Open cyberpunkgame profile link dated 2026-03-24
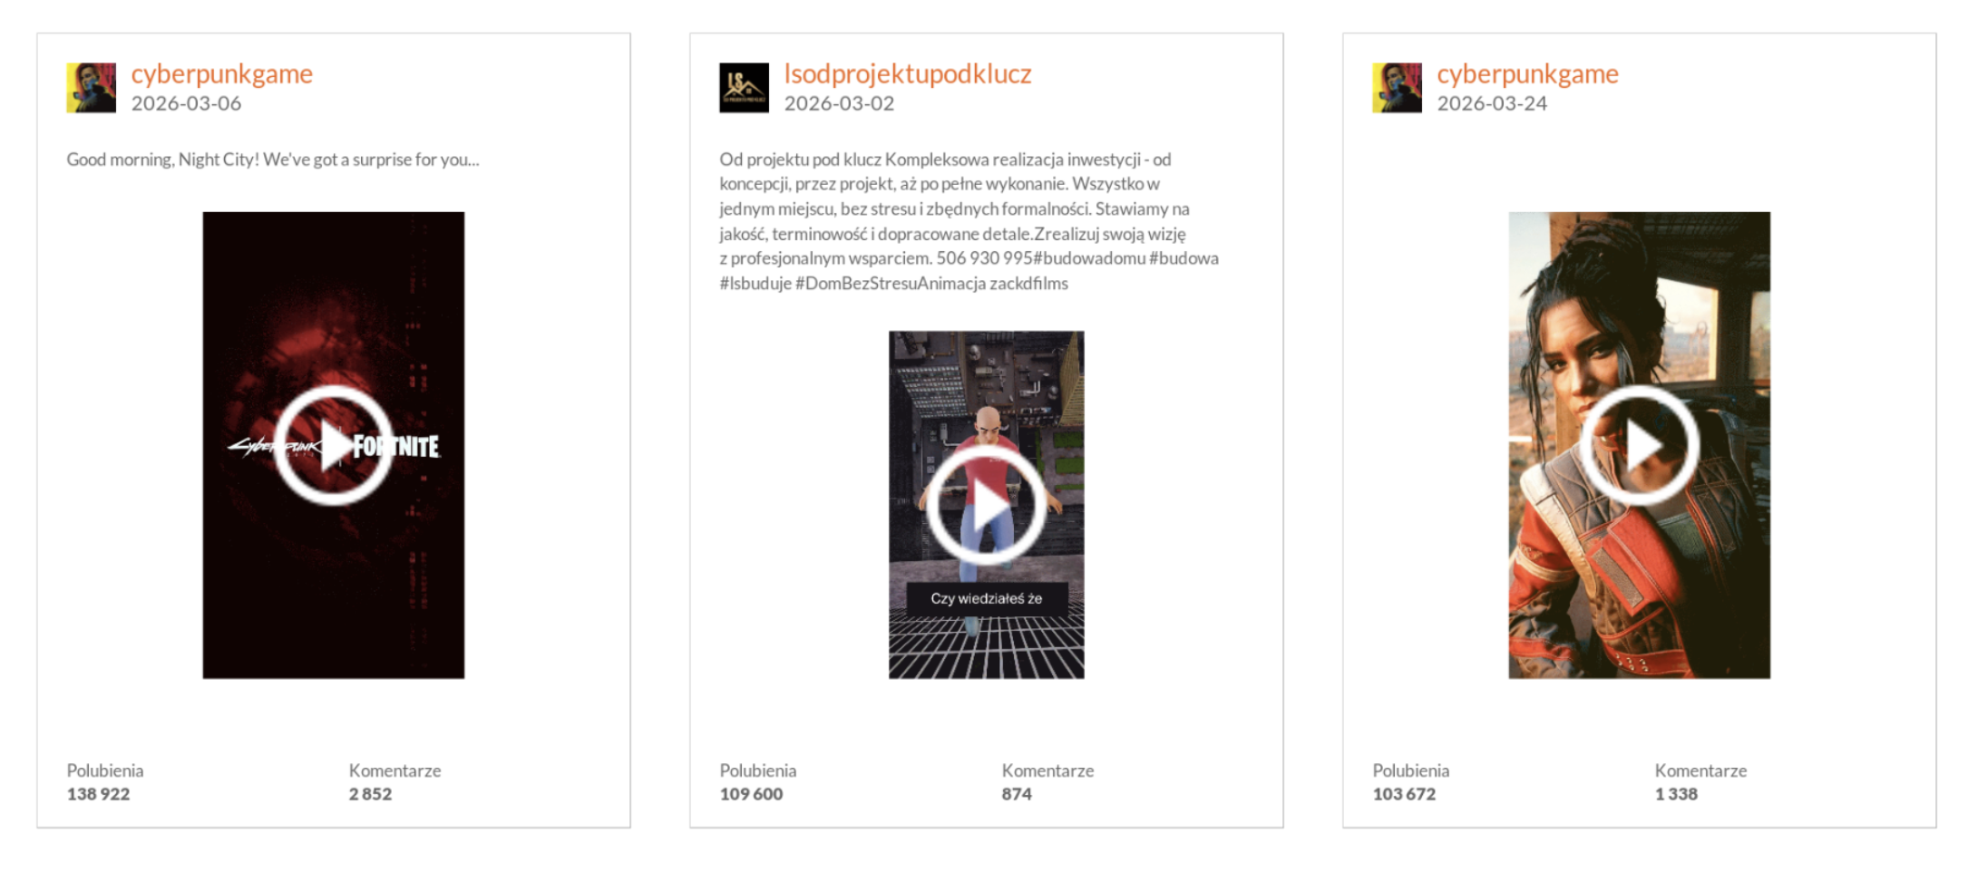Image resolution: width=1968 pixels, height=872 pixels. click(x=1528, y=73)
